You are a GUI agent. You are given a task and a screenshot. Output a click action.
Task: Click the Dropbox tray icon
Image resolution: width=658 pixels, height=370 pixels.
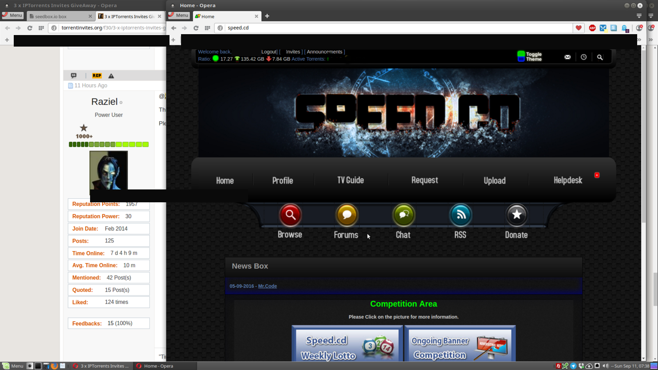click(581, 366)
